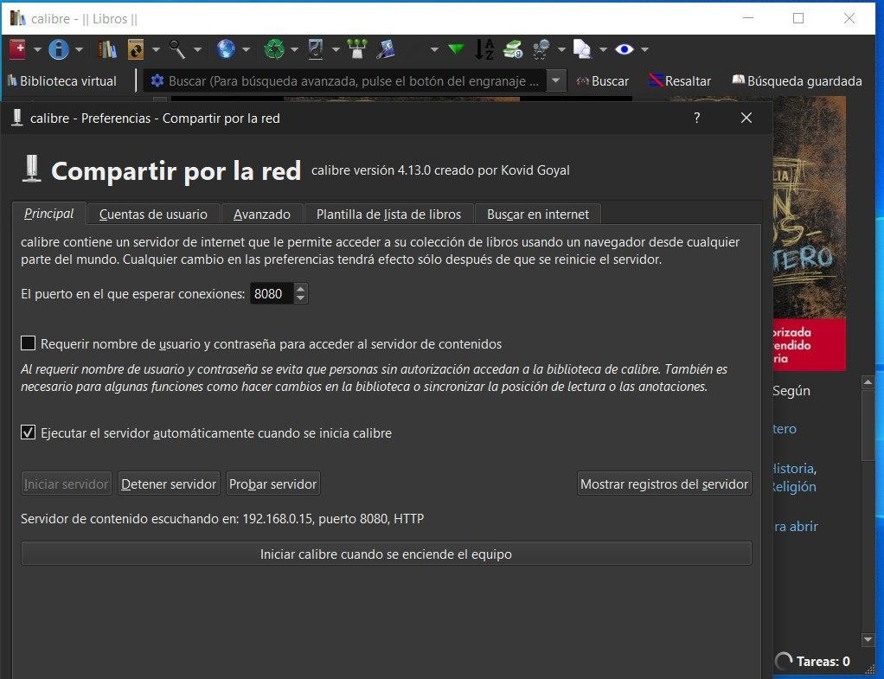This screenshot has width=884, height=679.
Task: Click the eye icon in toolbar
Action: coord(625,49)
